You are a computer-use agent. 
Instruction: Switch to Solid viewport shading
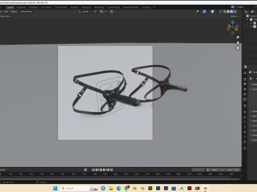click(228, 12)
